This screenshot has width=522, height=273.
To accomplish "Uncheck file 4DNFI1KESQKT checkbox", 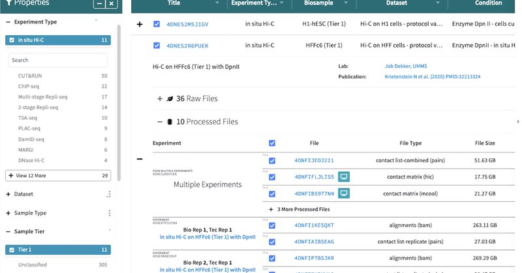I will click(x=272, y=225).
